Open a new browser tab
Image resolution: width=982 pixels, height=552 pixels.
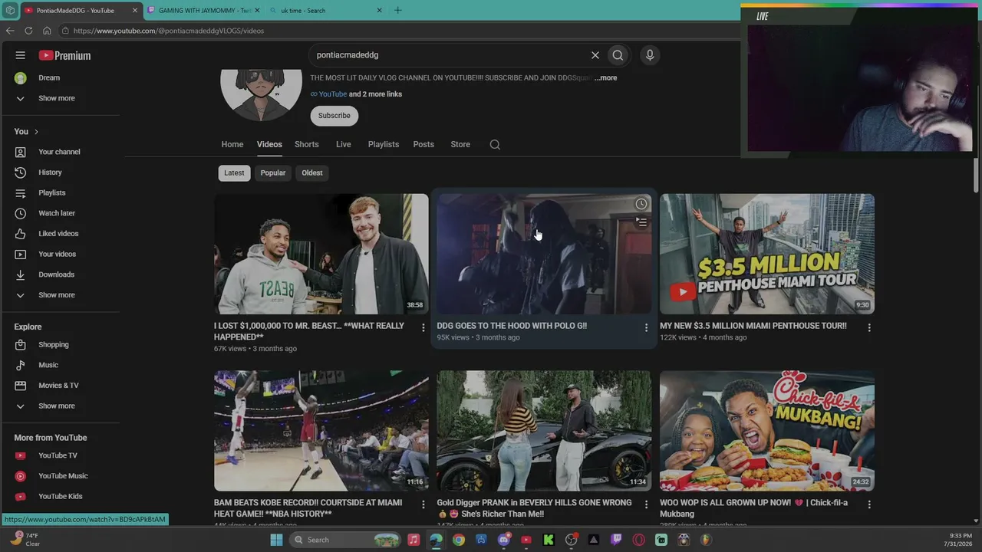pos(397,10)
